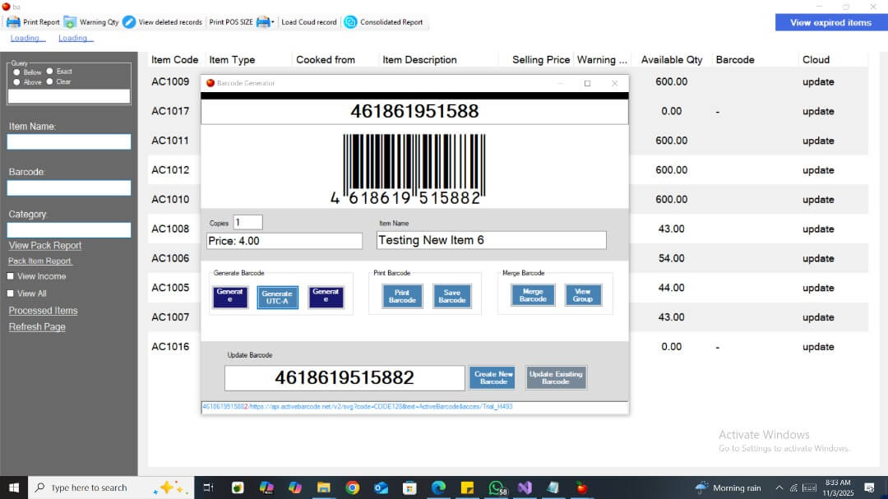Select the Exact query radio button
This screenshot has width=888, height=499.
(50, 72)
